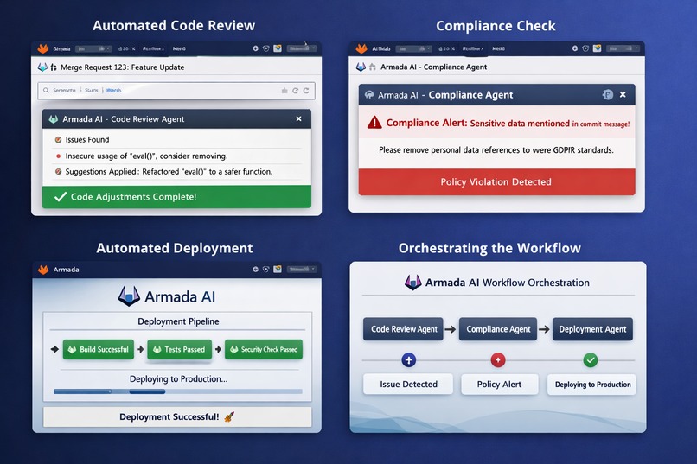The height and width of the screenshot is (464, 697).
Task: Click the round plus icon in the Compliance window top bar
Action: 575,48
